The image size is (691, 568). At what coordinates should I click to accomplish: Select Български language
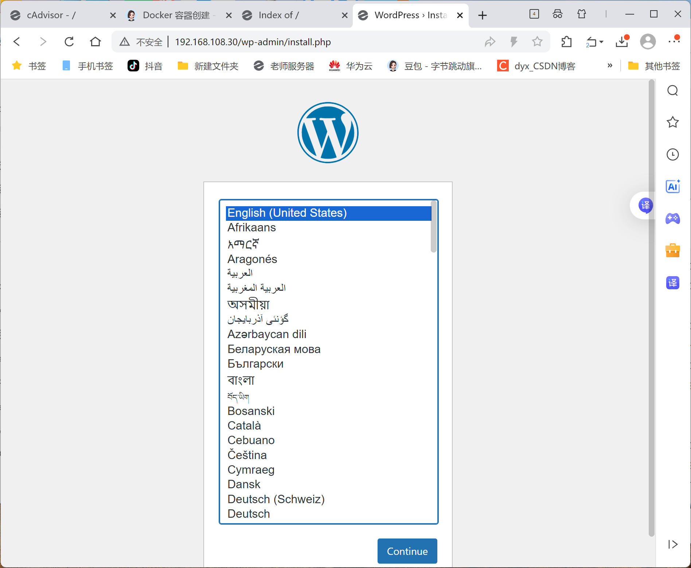pos(328,364)
